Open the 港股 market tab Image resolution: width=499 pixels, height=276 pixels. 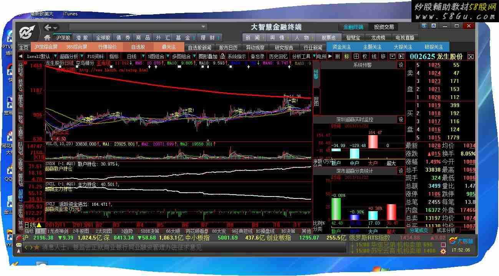coord(82,38)
